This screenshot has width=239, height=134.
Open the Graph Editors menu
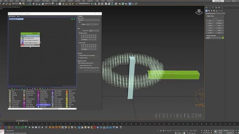[x=46, y=1]
